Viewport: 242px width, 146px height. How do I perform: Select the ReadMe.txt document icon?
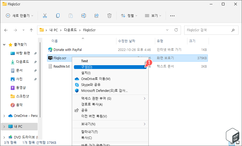tap(50, 66)
